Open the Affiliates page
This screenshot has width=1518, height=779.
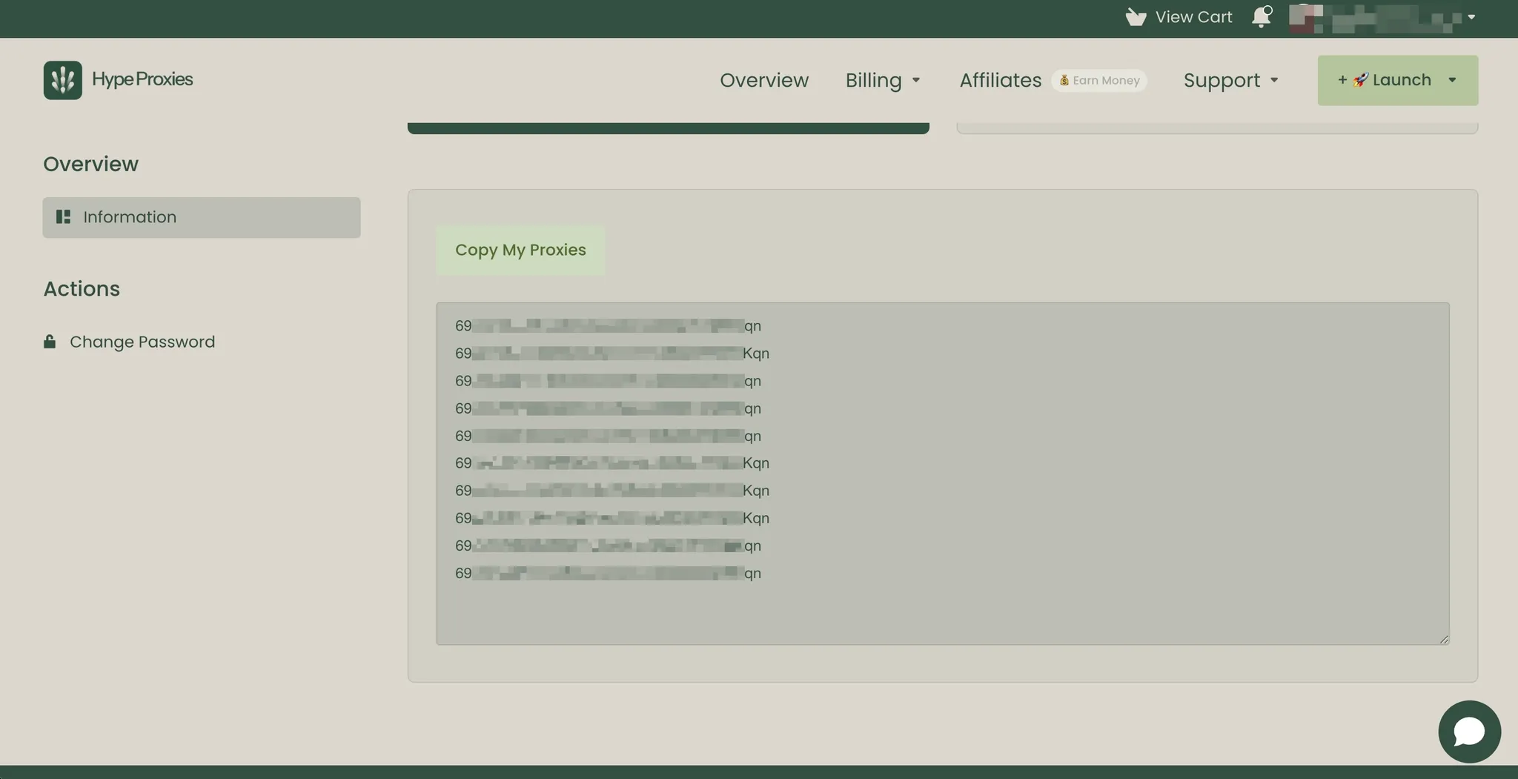(x=1000, y=80)
